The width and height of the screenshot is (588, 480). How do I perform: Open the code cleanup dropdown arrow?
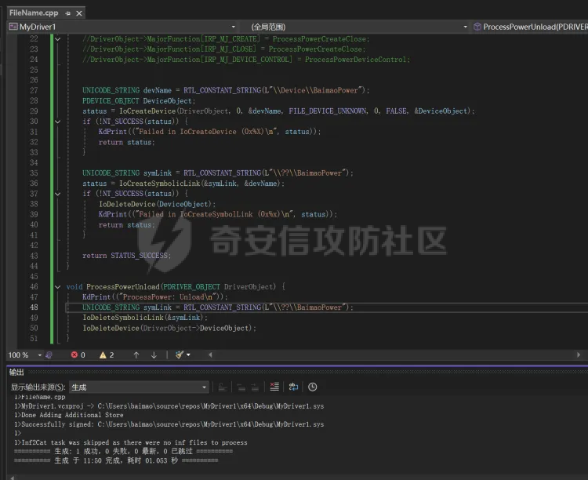click(188, 355)
